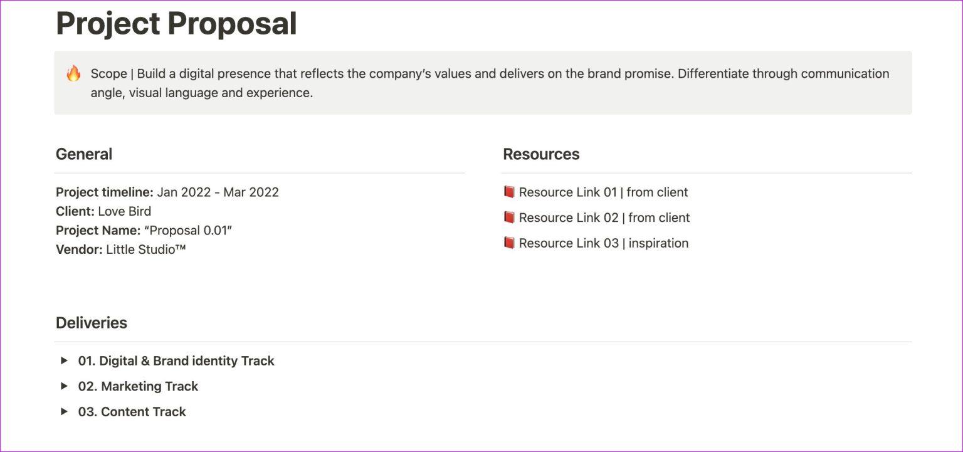Click the Project Proposal page title
This screenshot has width=963, height=452.
pyautogui.click(x=176, y=23)
